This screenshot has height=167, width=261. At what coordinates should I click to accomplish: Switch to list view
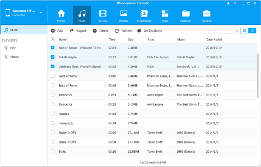(252, 30)
